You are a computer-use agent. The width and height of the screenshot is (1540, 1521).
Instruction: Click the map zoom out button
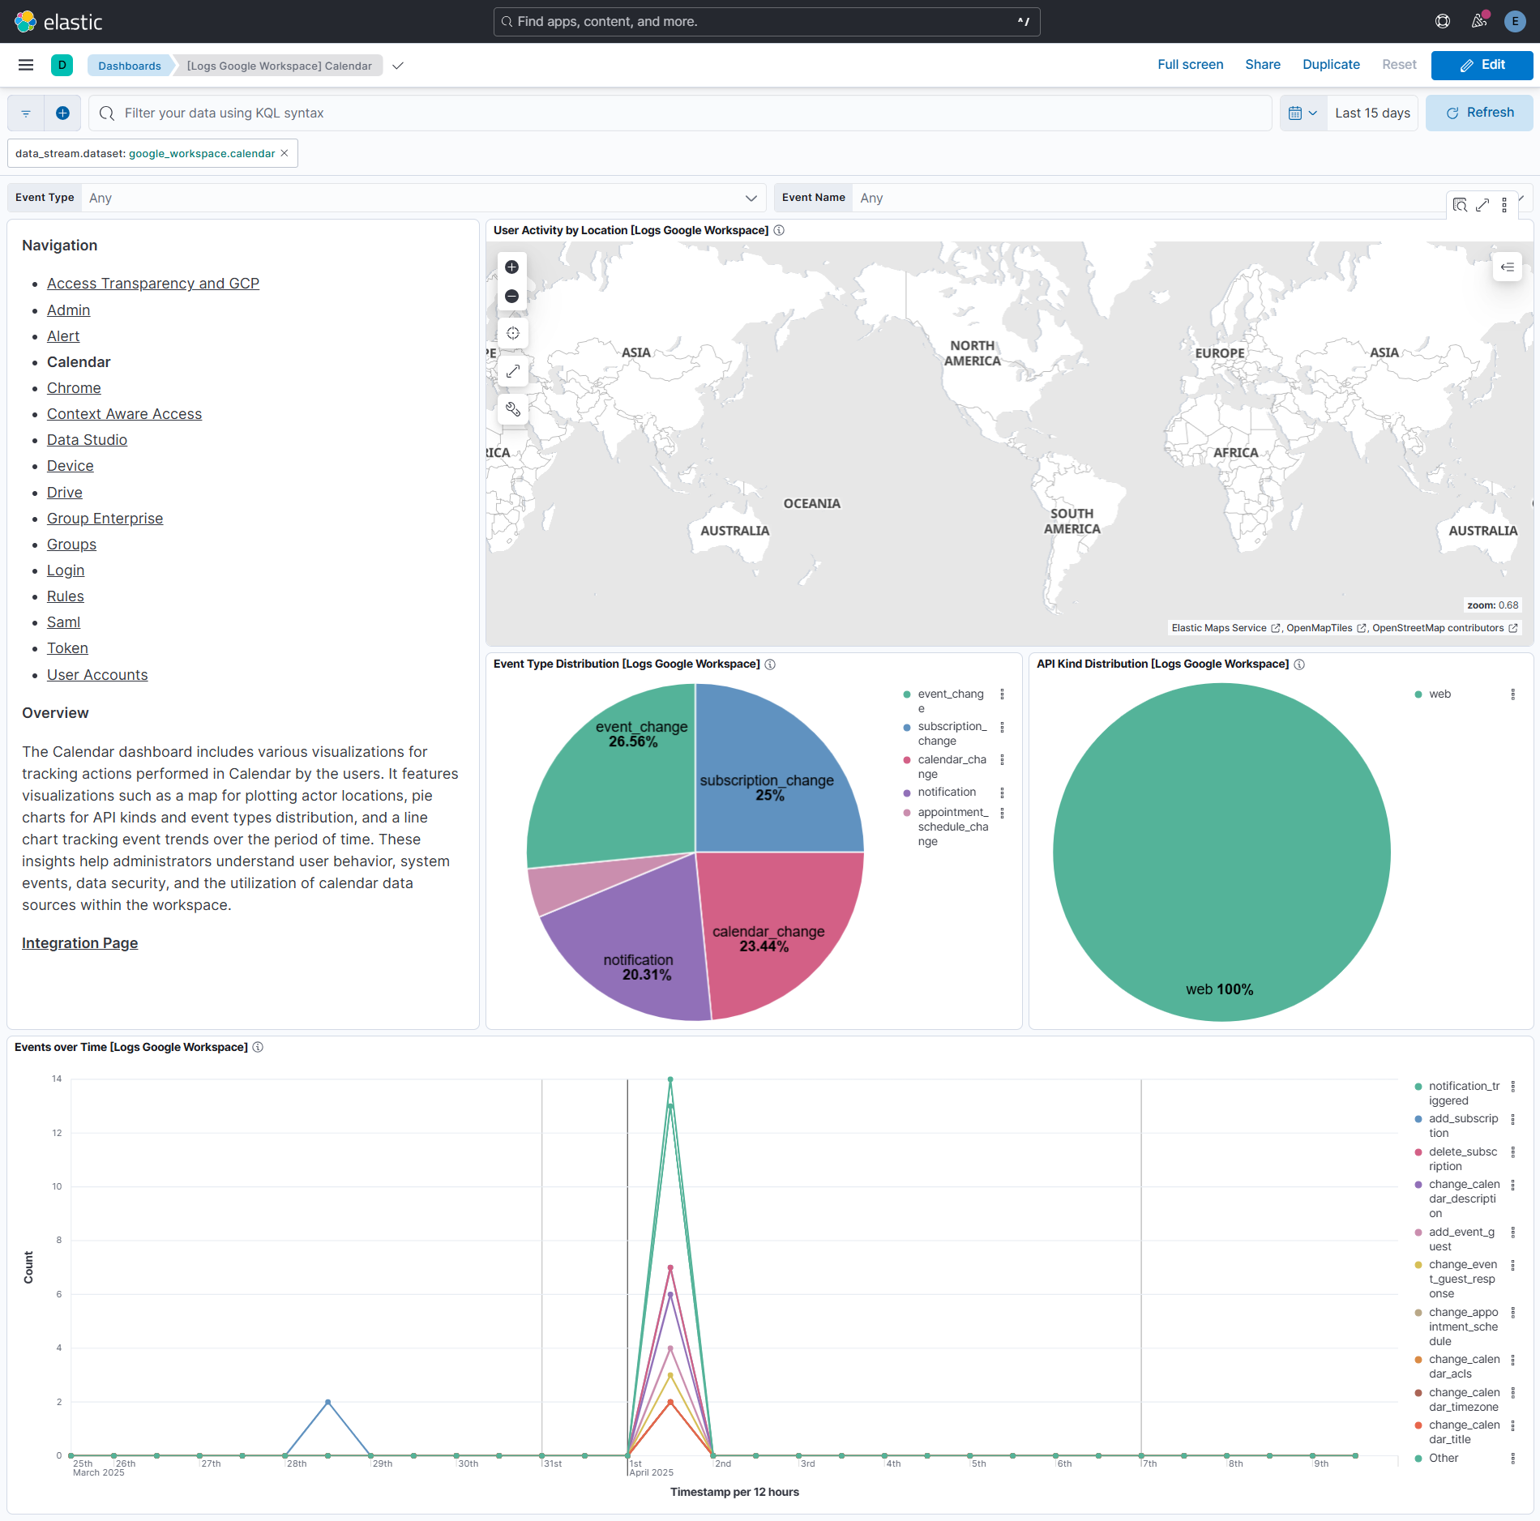click(x=511, y=297)
